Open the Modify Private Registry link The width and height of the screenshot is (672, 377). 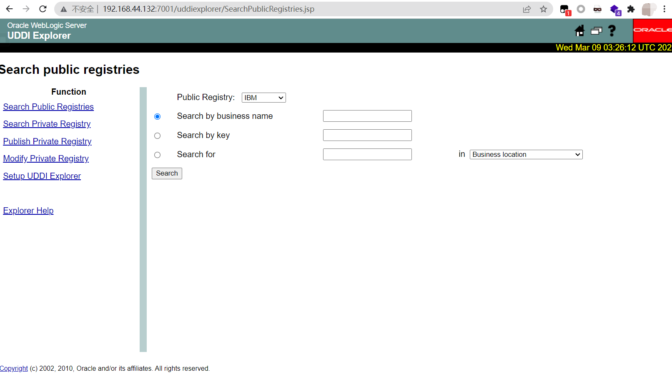[46, 158]
